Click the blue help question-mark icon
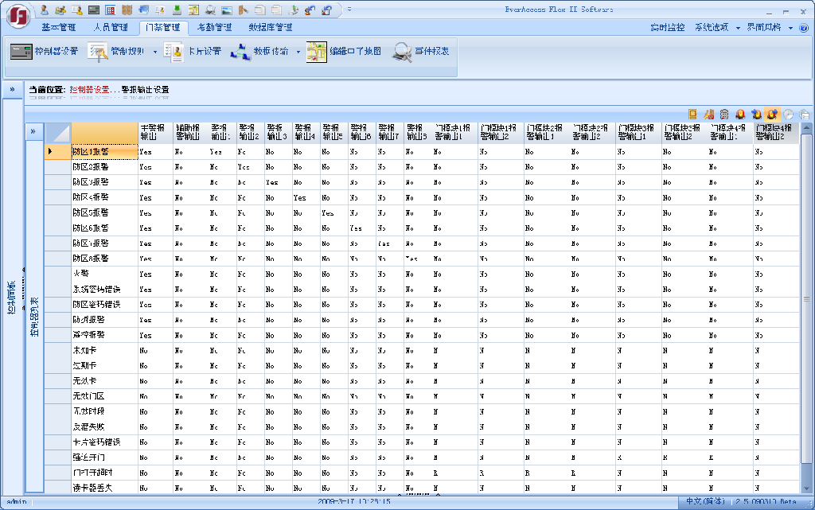Screen dimensions: 815x510 [x=804, y=27]
